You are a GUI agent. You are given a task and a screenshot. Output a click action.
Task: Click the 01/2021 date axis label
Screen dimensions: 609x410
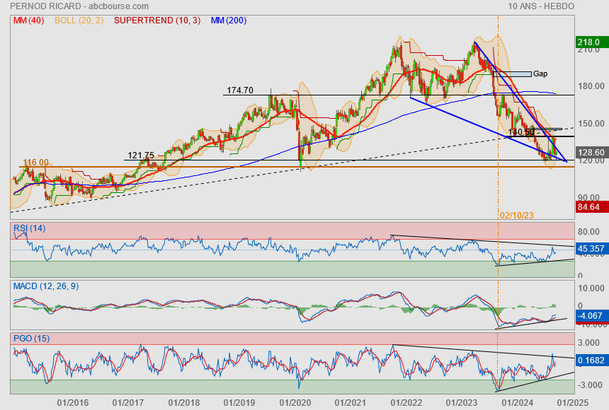point(351,403)
